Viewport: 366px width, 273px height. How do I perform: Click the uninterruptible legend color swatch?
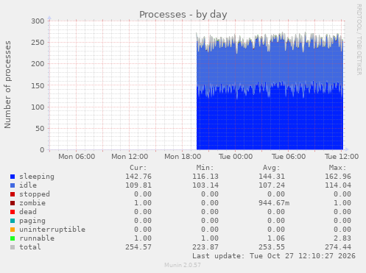[x=13, y=230]
